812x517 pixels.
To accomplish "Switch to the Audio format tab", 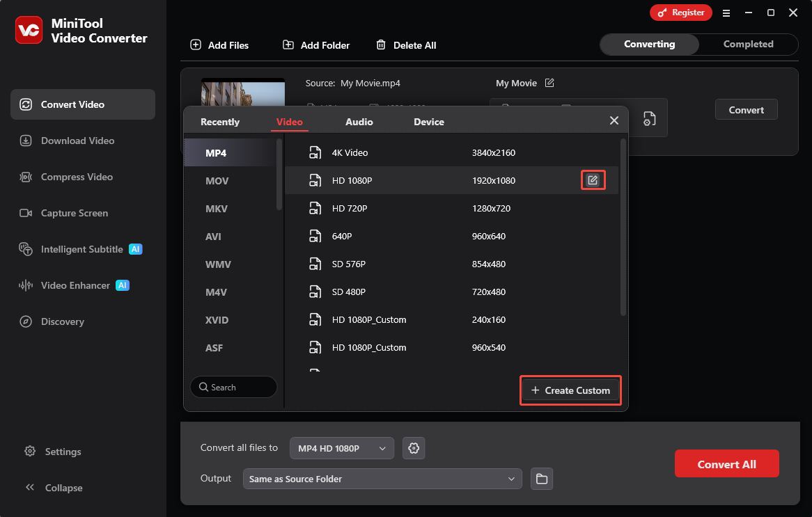I will pyautogui.click(x=359, y=122).
